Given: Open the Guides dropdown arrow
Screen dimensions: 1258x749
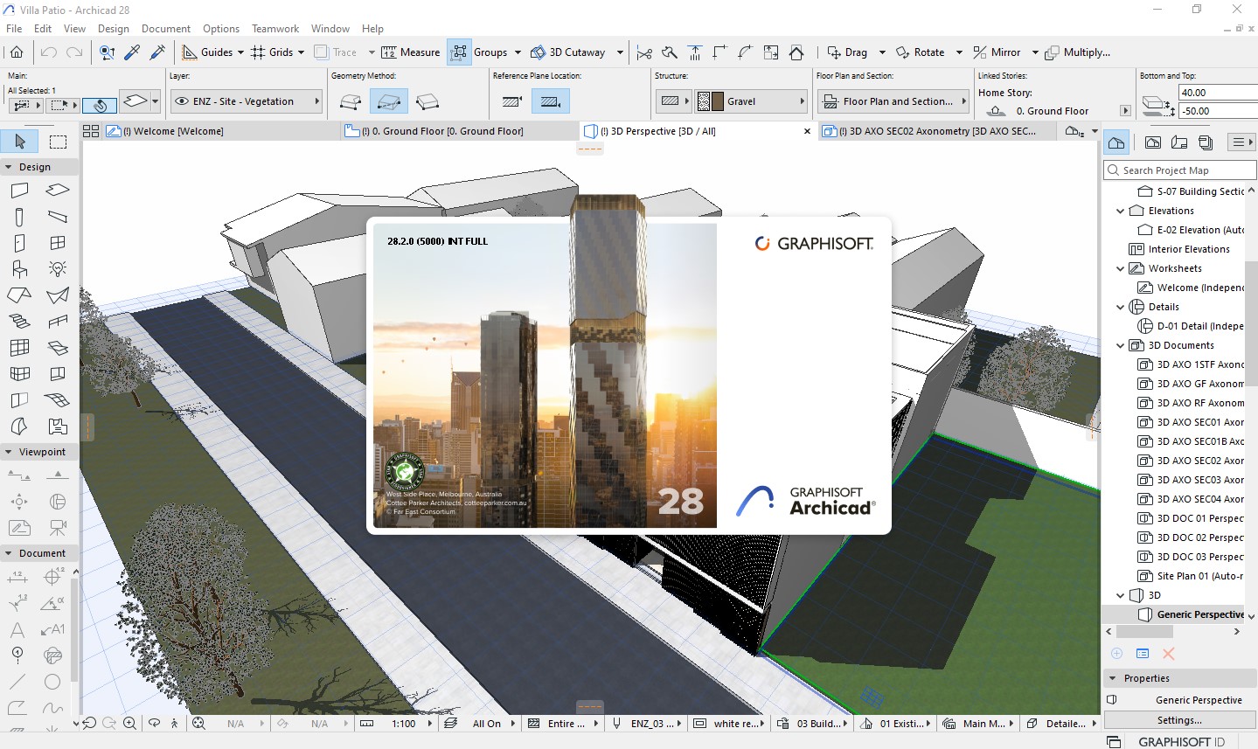Looking at the screenshot, I should [x=240, y=52].
